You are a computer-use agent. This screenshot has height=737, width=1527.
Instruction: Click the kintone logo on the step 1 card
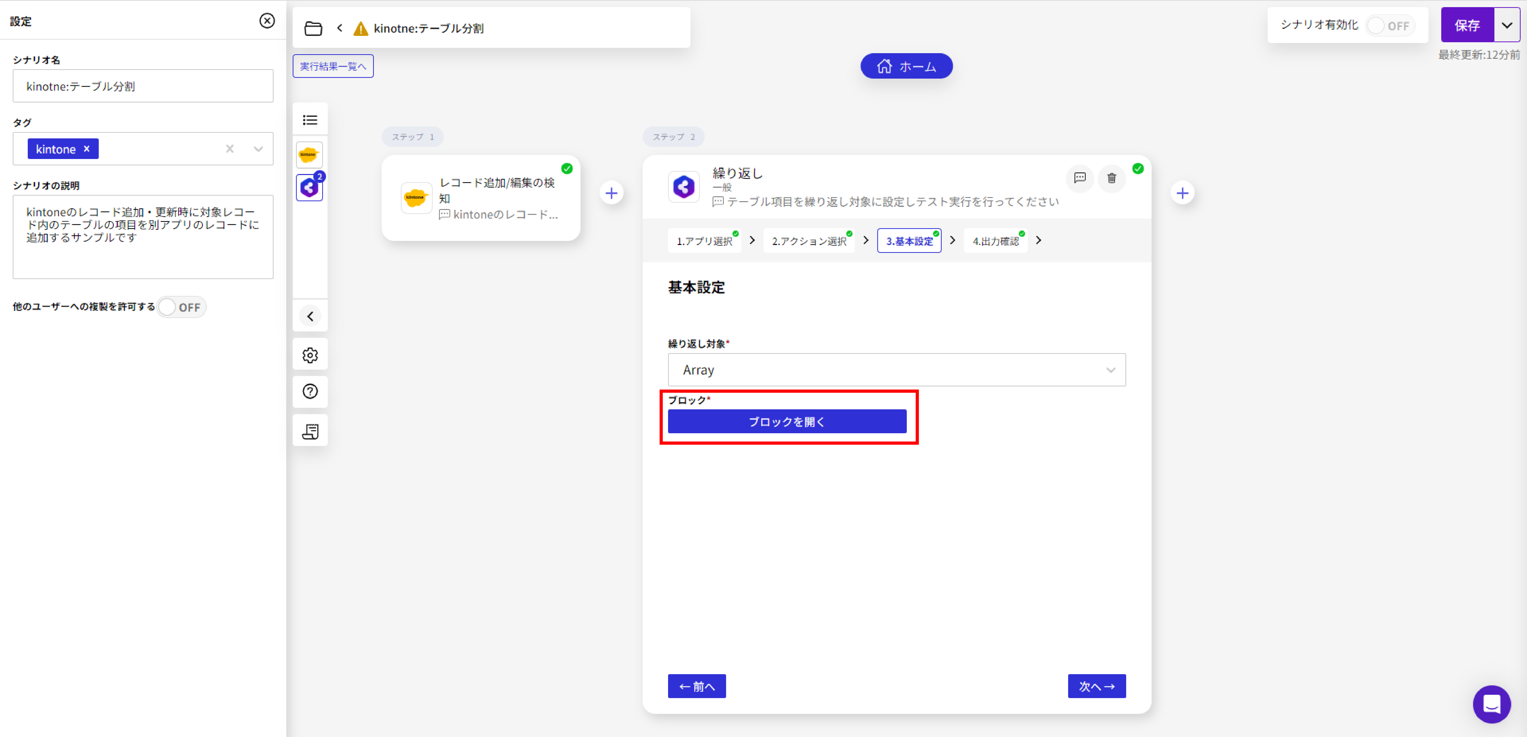[x=416, y=198]
